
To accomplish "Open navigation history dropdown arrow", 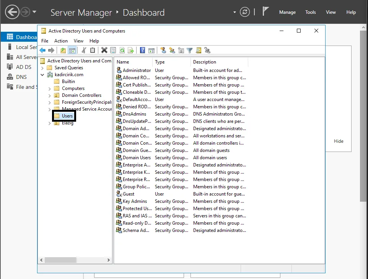I will (x=34, y=11).
